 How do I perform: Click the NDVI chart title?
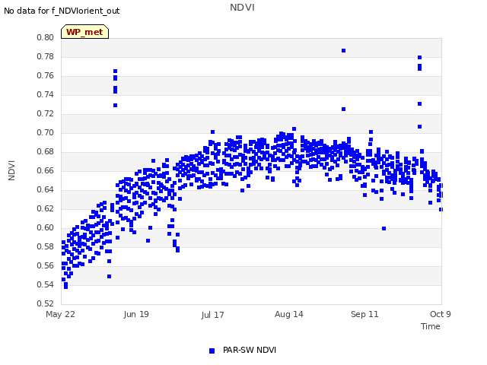242,8
